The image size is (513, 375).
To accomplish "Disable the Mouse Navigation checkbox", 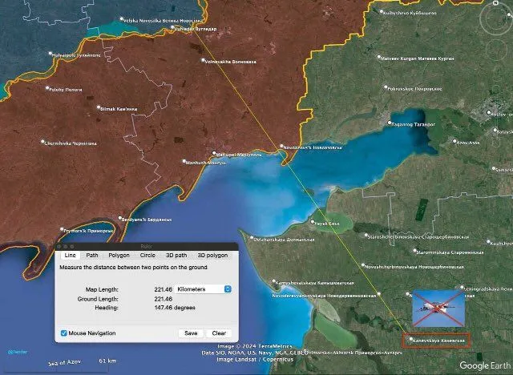I will point(64,333).
